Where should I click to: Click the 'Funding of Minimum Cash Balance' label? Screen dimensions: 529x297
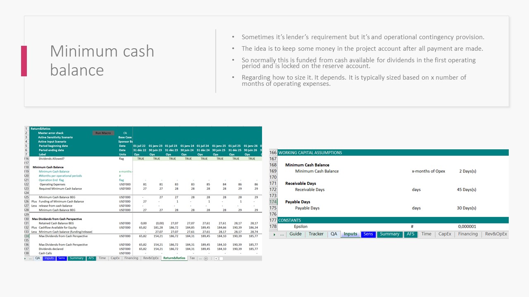[61, 202]
